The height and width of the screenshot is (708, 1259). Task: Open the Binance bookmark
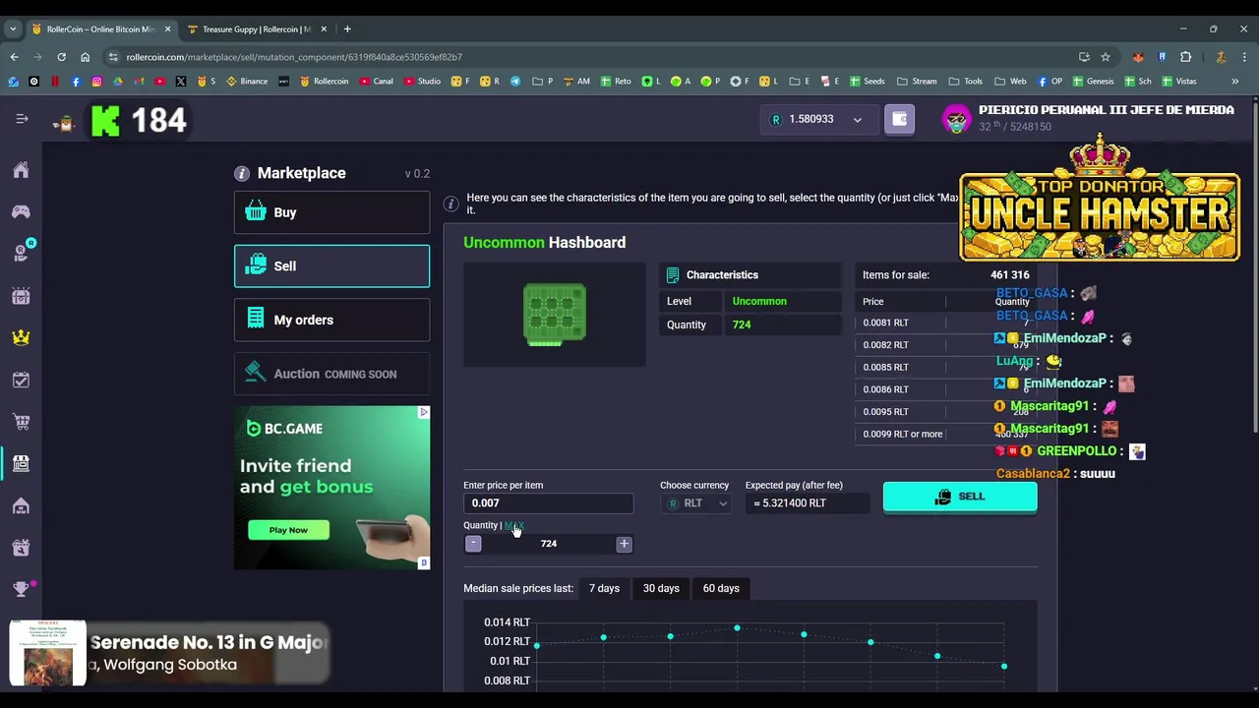[247, 82]
